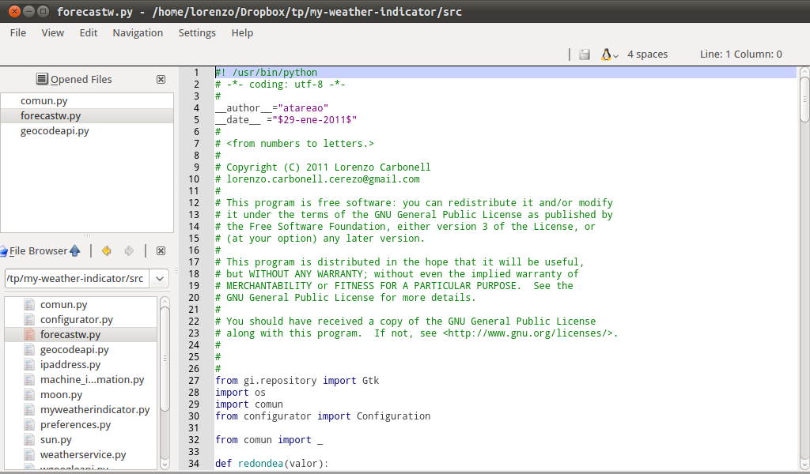The height and width of the screenshot is (474, 810).
Task: Close the Opened Files panel
Action: [161, 80]
